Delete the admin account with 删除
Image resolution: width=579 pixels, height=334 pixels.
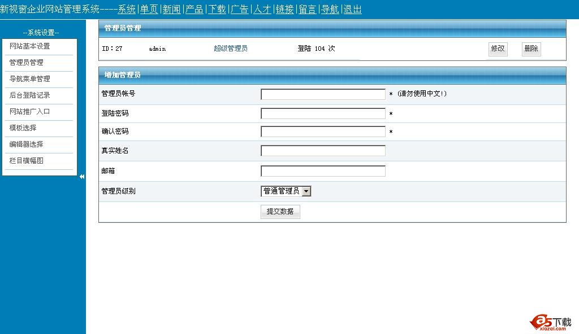coord(531,49)
